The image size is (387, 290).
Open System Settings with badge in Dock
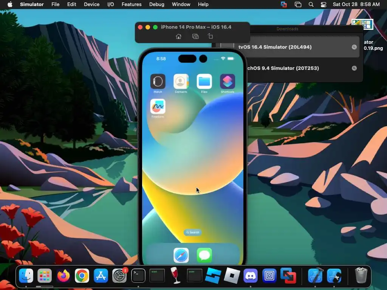119,275
